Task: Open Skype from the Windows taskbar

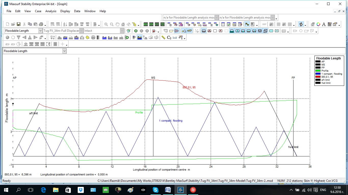Action: coord(155,190)
